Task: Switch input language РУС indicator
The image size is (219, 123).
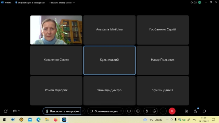Action: click(194, 120)
